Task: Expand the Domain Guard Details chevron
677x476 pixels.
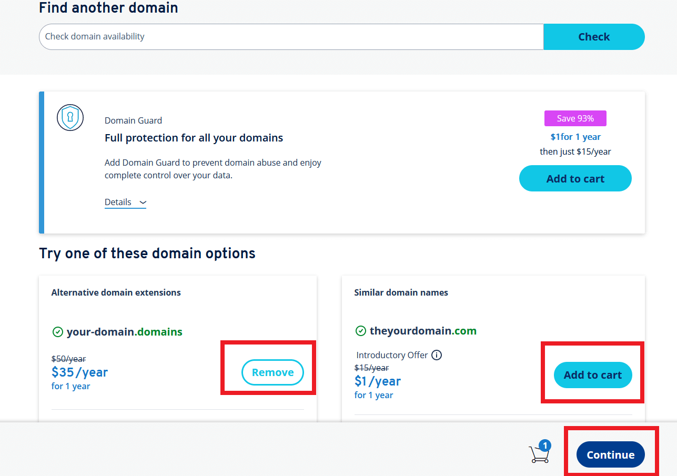Action: [143, 202]
